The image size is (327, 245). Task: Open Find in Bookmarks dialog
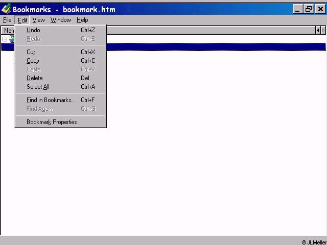tap(61, 100)
